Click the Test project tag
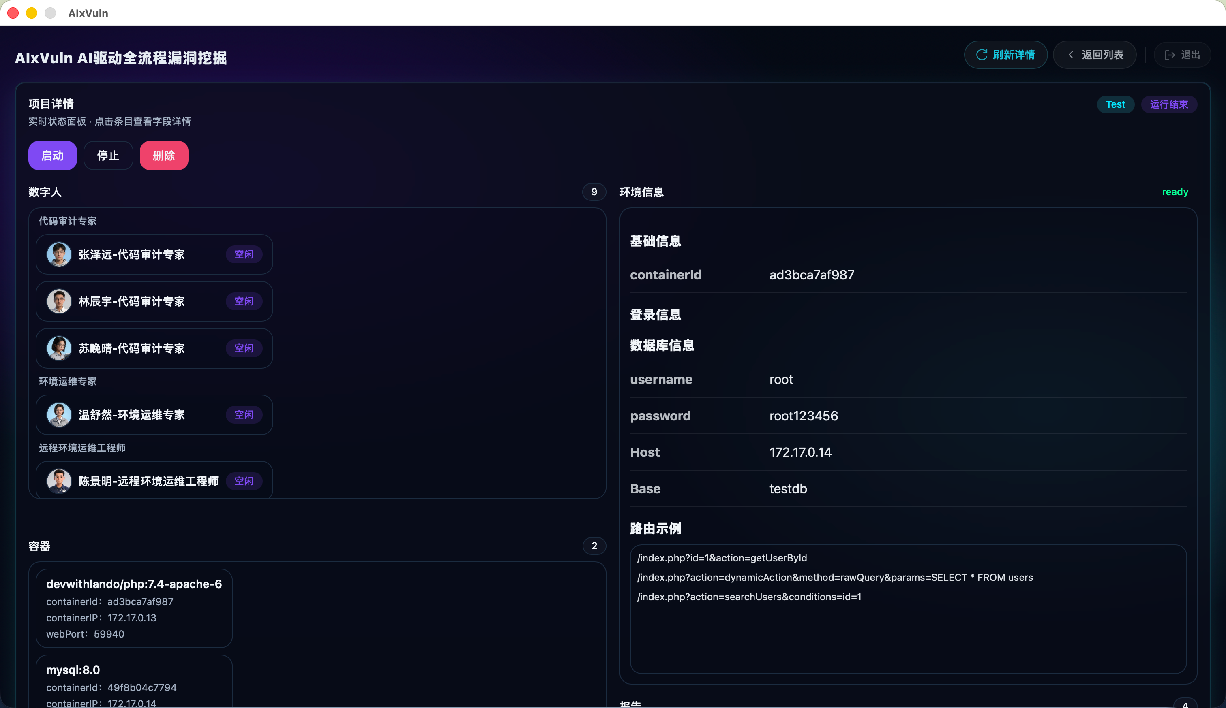The height and width of the screenshot is (708, 1226). pyautogui.click(x=1116, y=104)
